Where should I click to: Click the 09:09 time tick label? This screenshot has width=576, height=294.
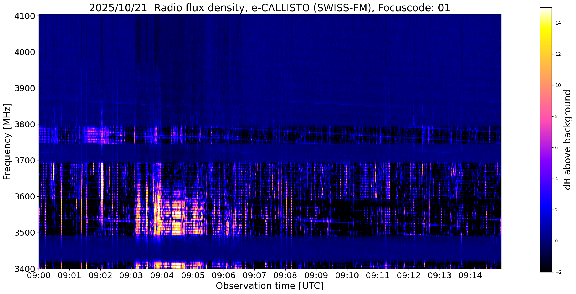(x=316, y=275)
